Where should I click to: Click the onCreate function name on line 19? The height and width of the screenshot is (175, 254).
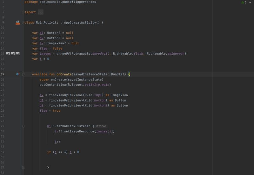(64, 74)
